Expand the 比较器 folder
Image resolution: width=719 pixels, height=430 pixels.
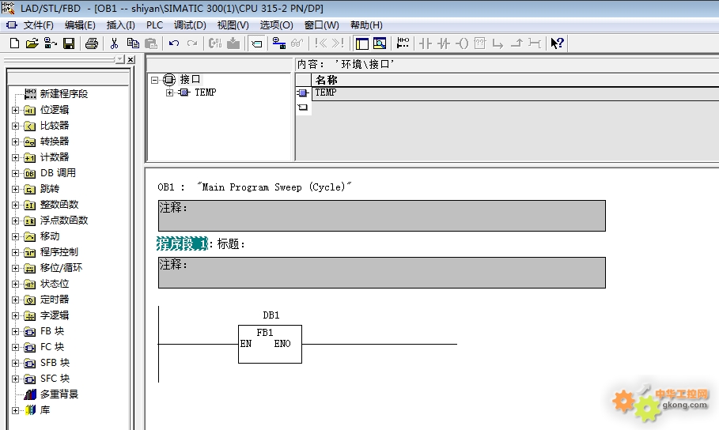(15, 126)
